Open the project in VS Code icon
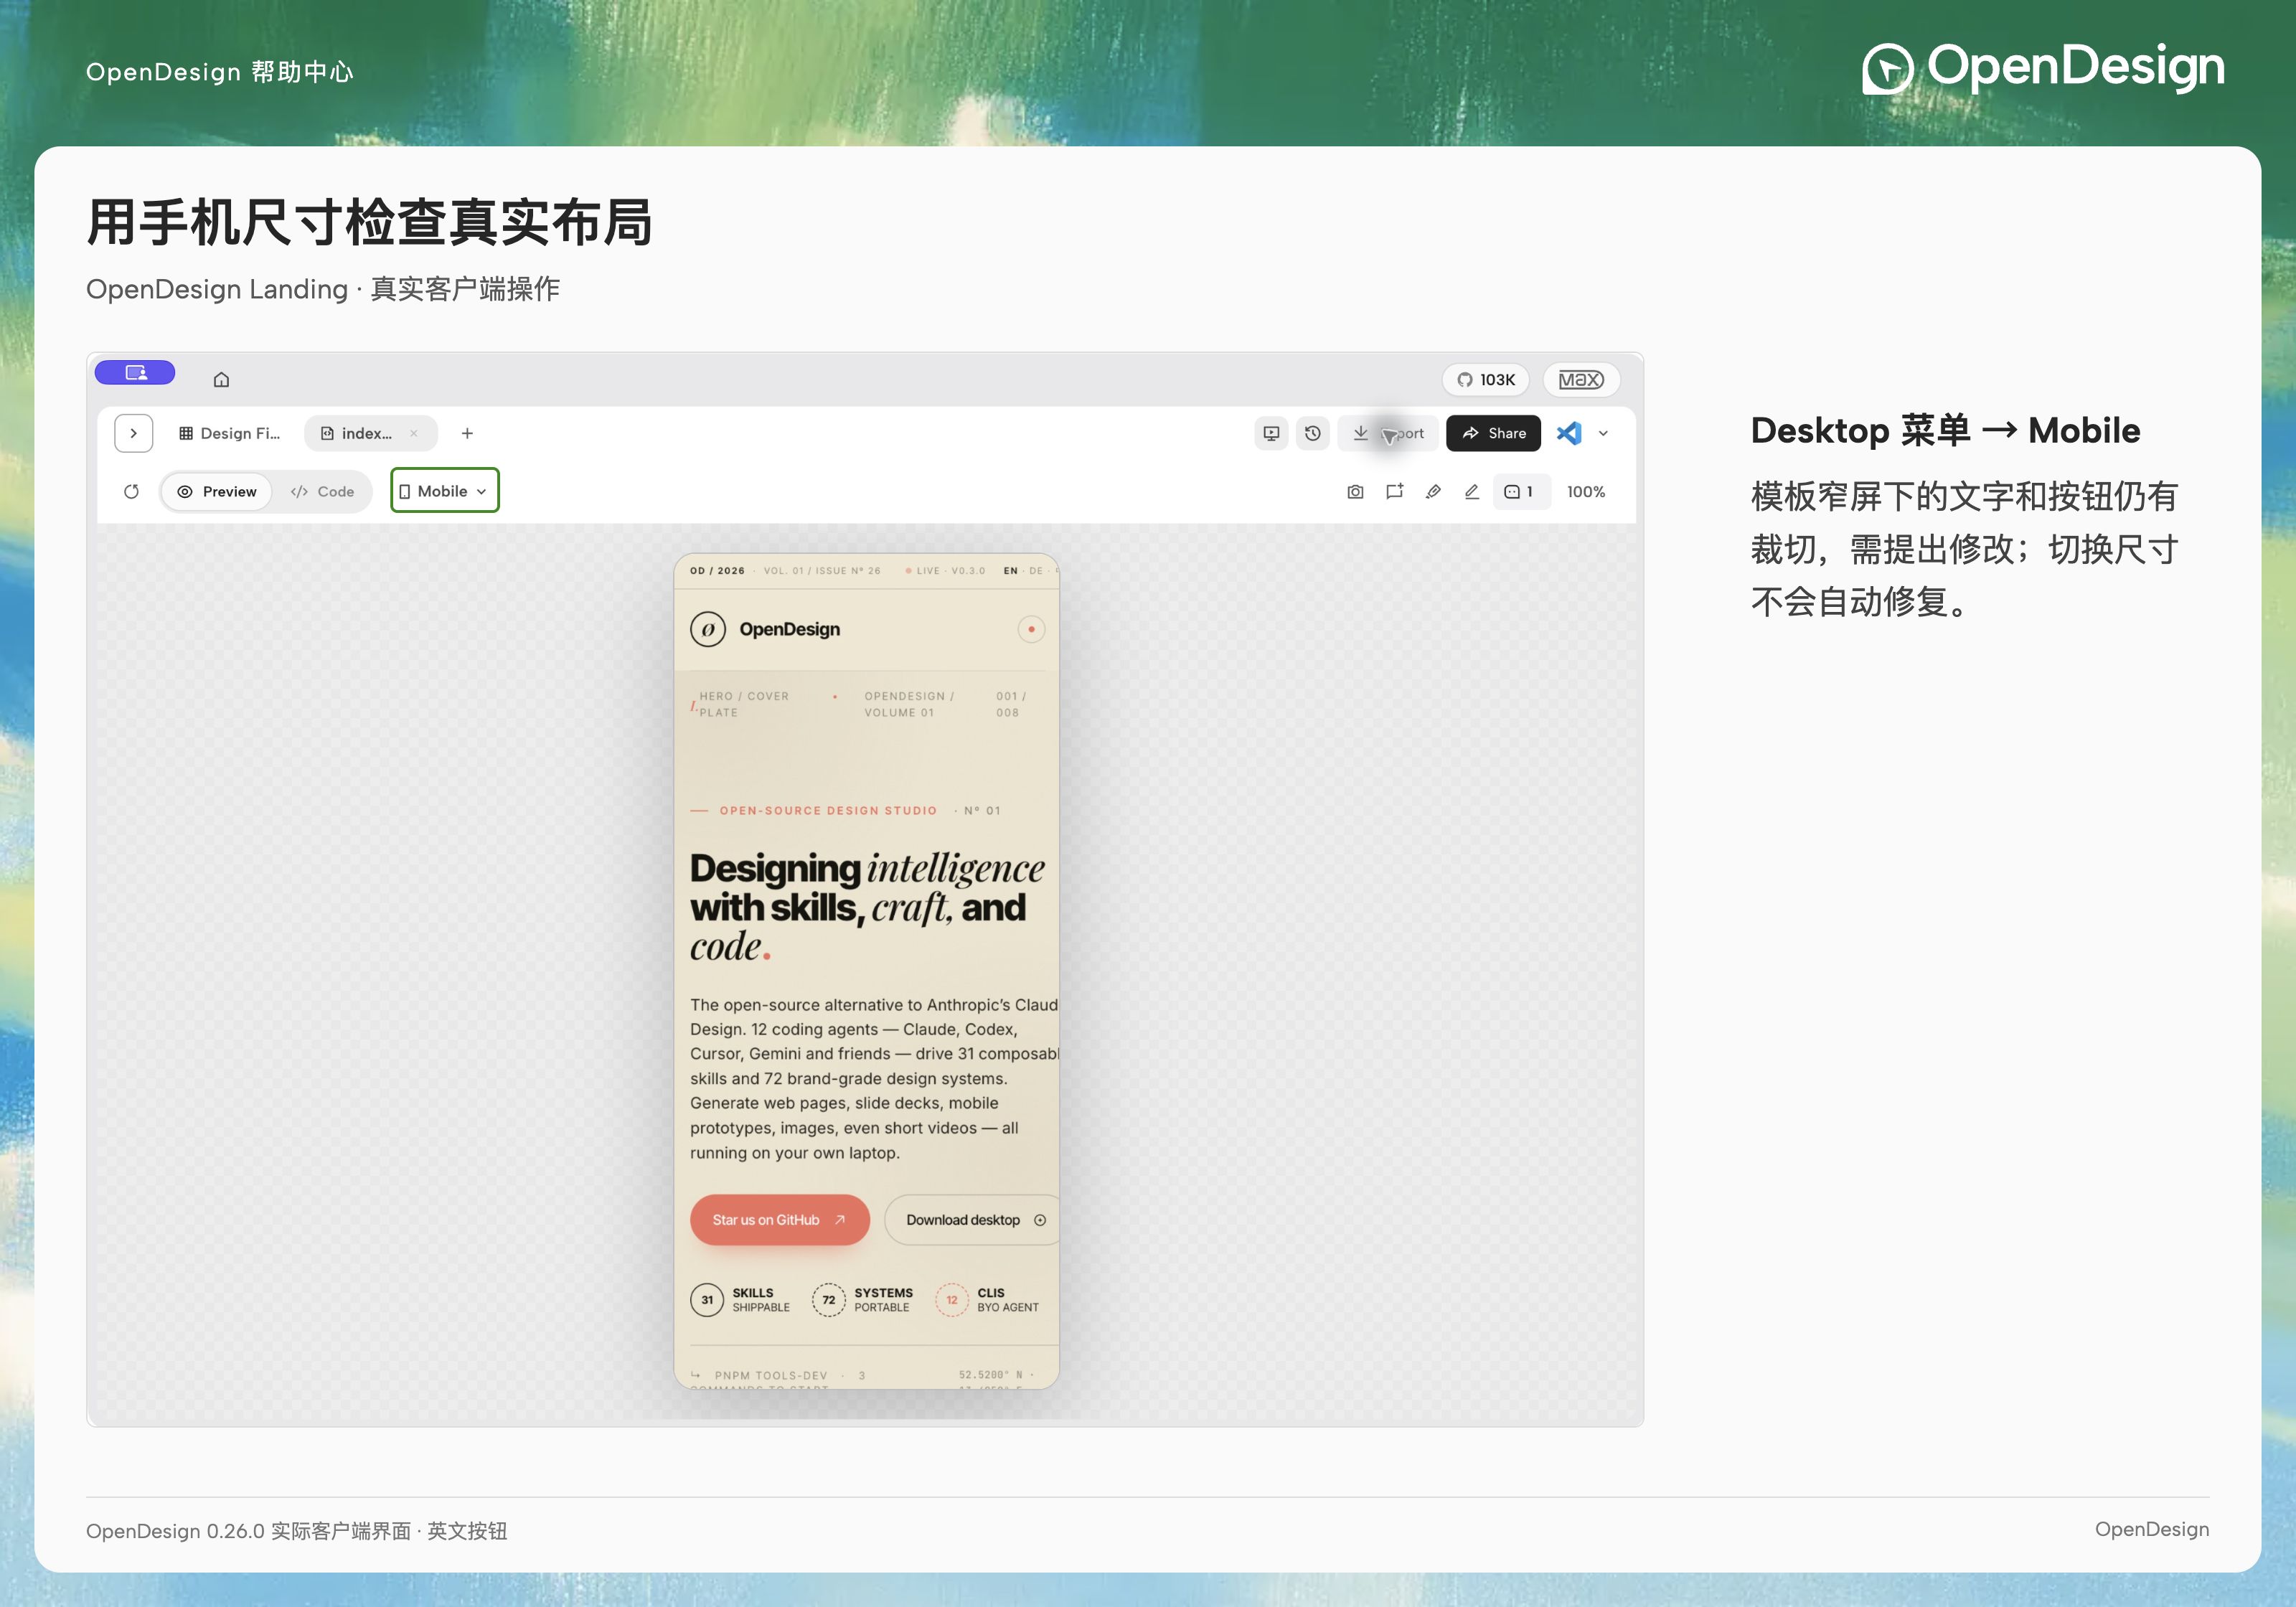2296x1607 pixels. tap(1569, 433)
